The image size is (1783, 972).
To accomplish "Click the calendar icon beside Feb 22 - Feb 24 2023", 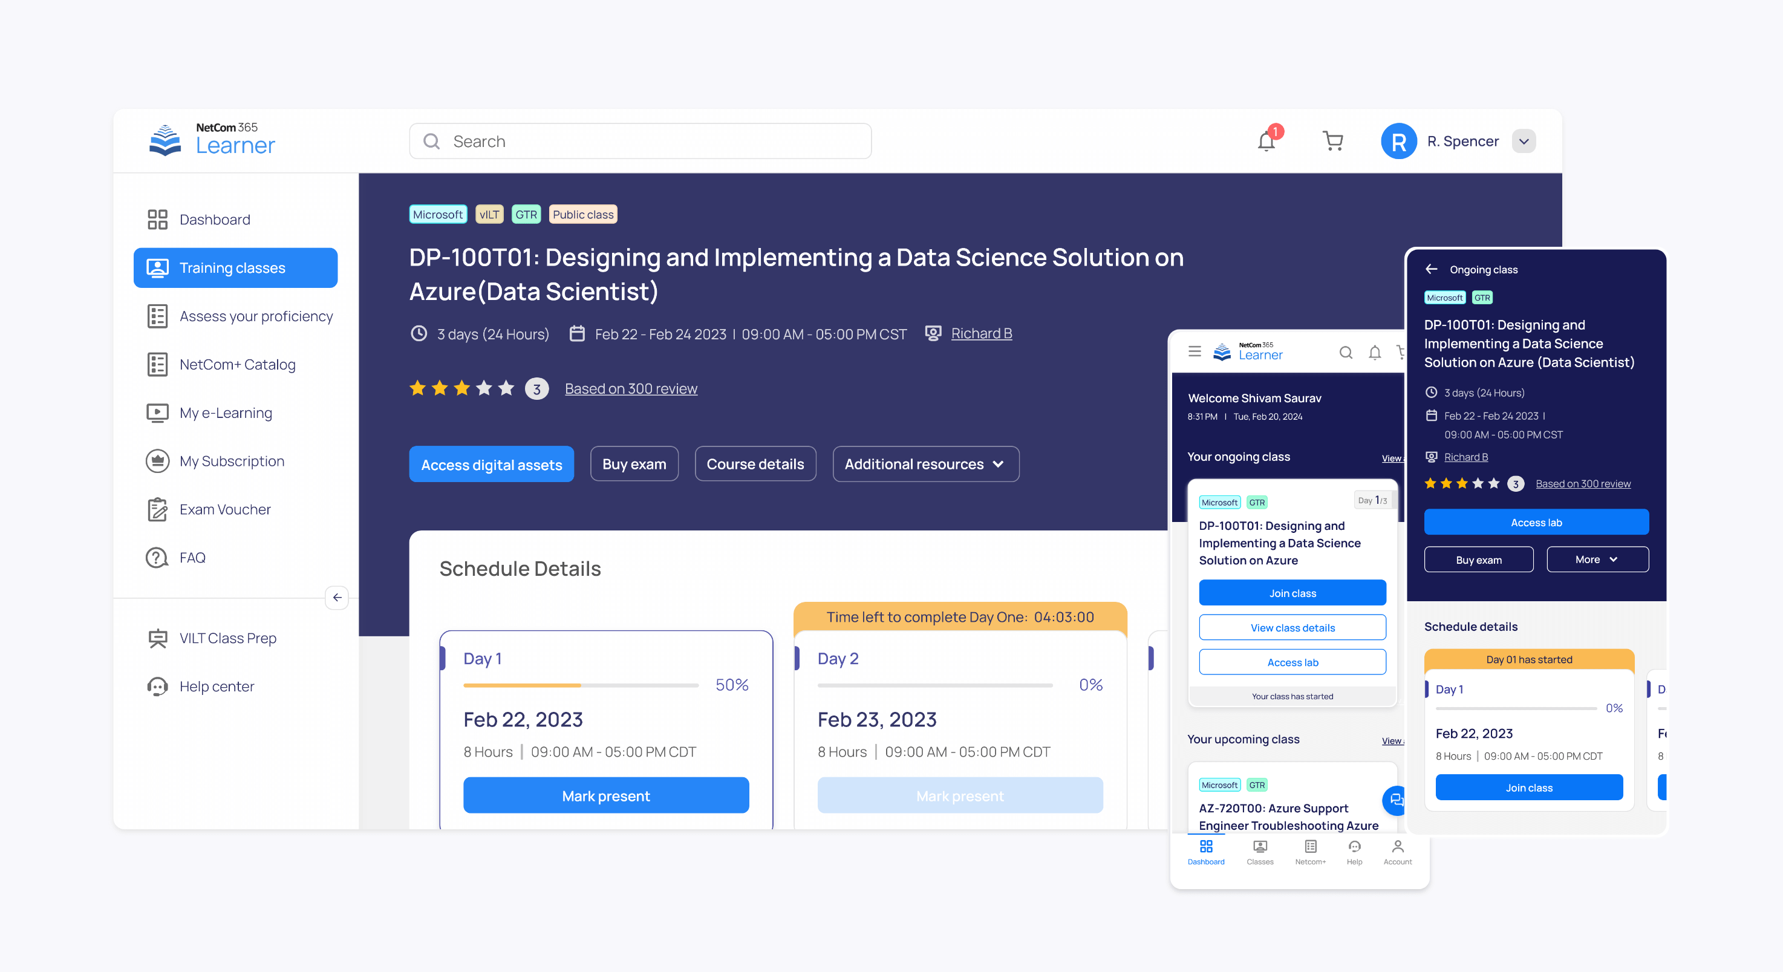I will 576,334.
